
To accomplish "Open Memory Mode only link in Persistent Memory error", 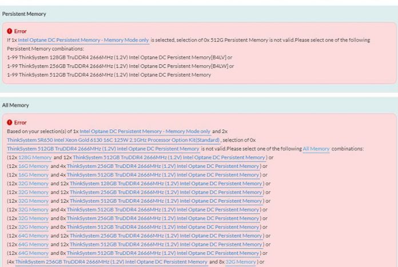I will (x=83, y=40).
